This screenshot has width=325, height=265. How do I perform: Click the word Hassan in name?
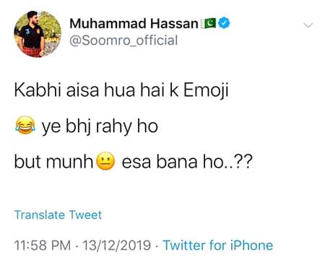[x=174, y=23]
